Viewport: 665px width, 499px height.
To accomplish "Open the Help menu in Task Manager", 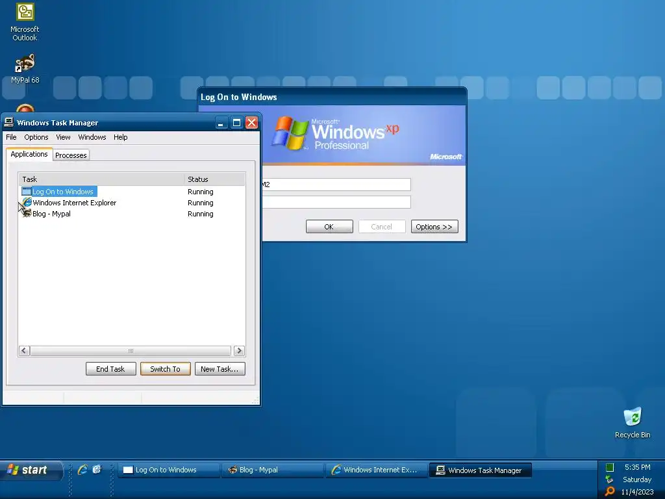I will [120, 137].
